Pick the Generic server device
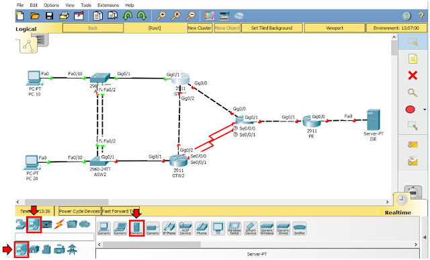Image resolution: width=430 pixels, height=260 pixels. pos(136,228)
